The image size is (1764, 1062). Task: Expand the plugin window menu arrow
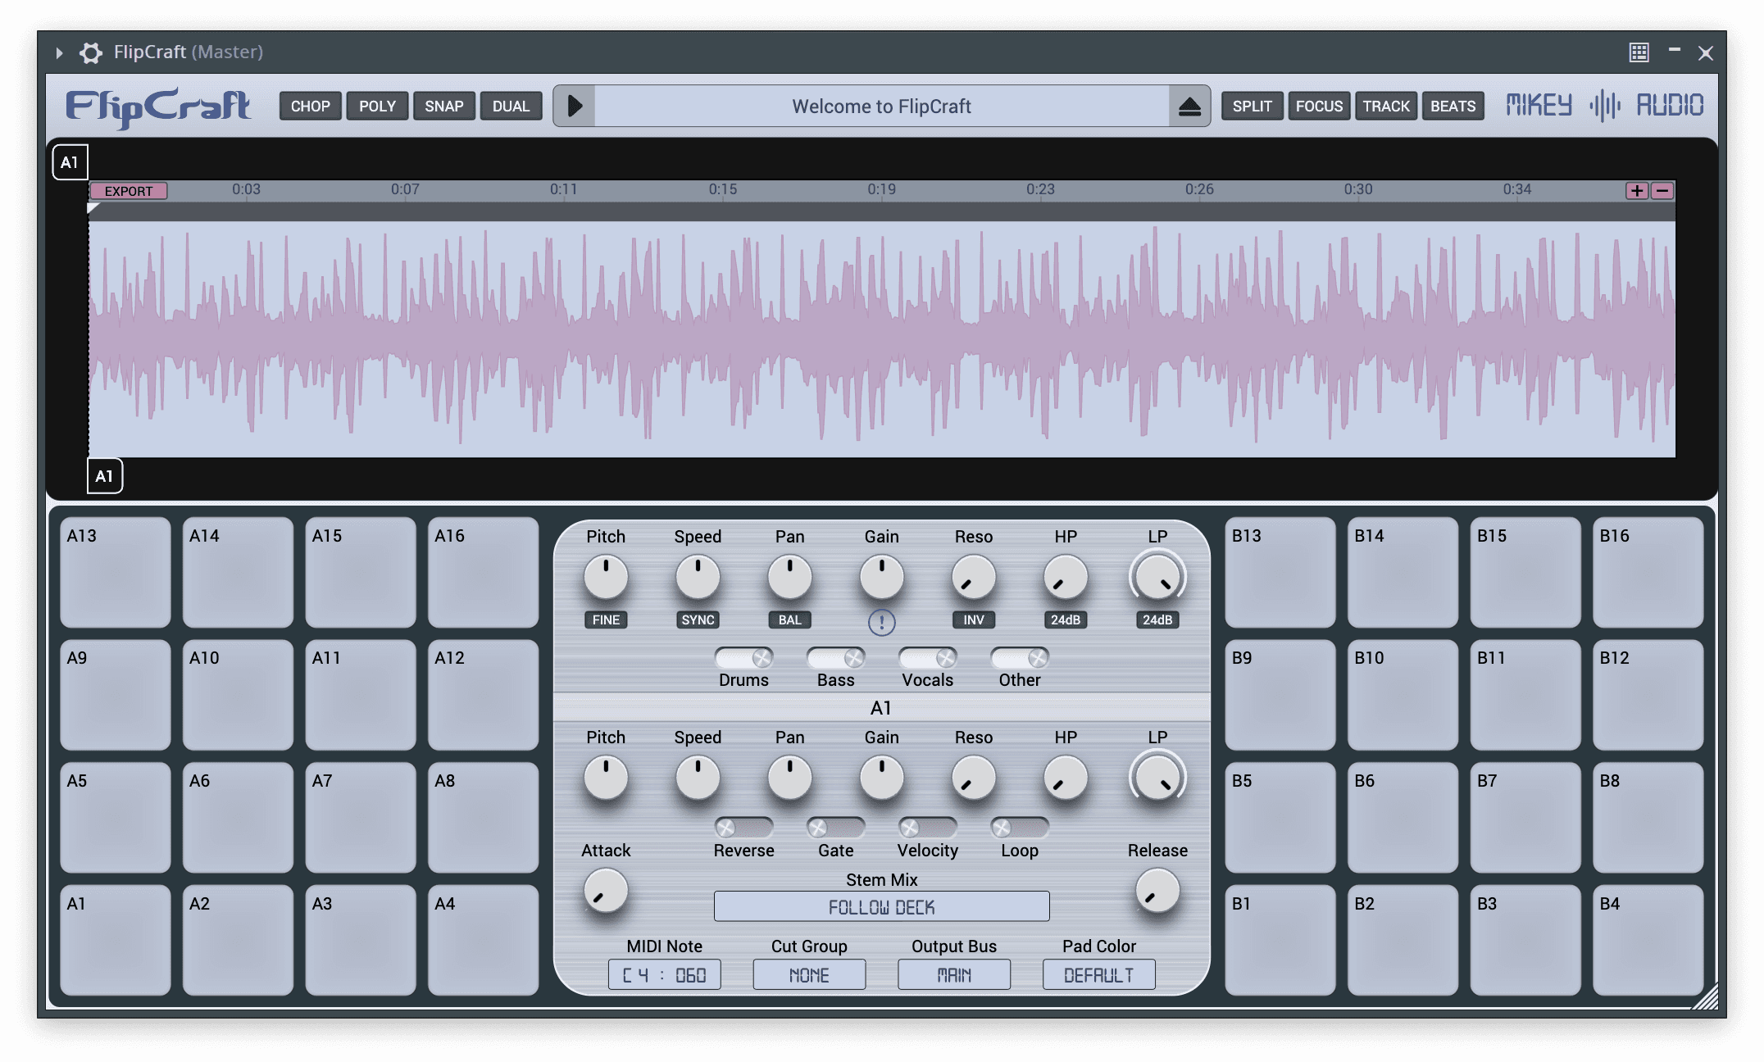tap(59, 52)
